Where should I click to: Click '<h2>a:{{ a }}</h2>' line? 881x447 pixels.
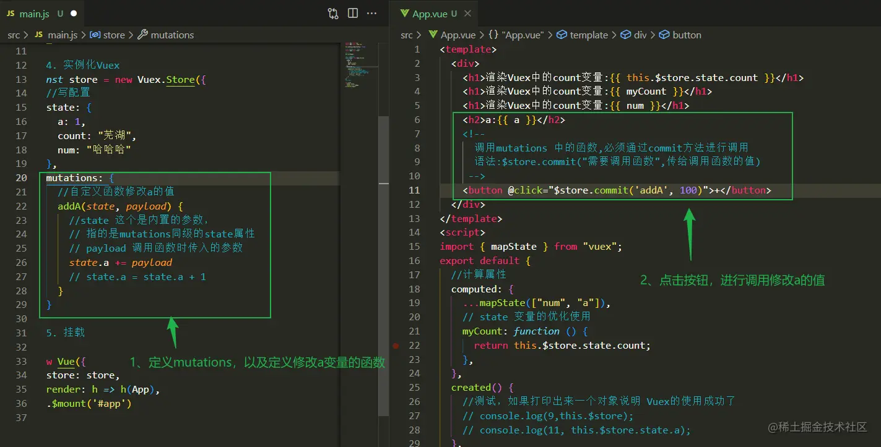514,120
